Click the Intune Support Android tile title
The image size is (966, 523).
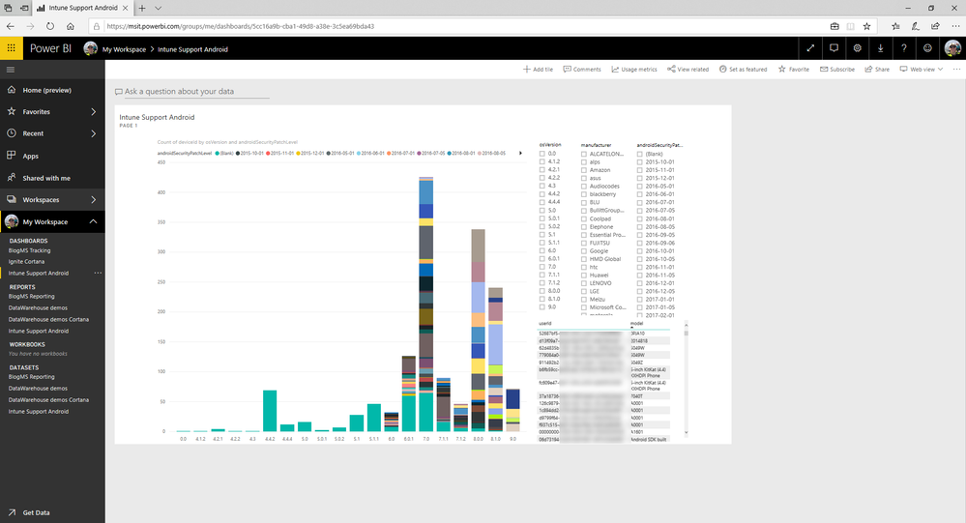click(x=157, y=117)
